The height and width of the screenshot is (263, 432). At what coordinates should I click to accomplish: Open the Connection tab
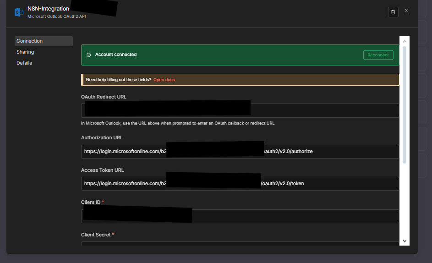[x=44, y=41]
